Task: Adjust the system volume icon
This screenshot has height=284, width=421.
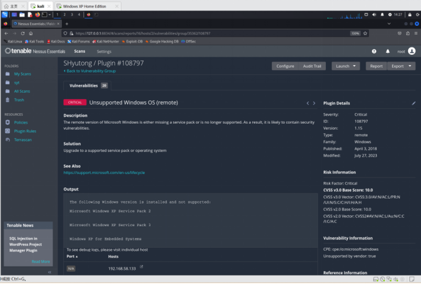Action: click(x=374, y=15)
